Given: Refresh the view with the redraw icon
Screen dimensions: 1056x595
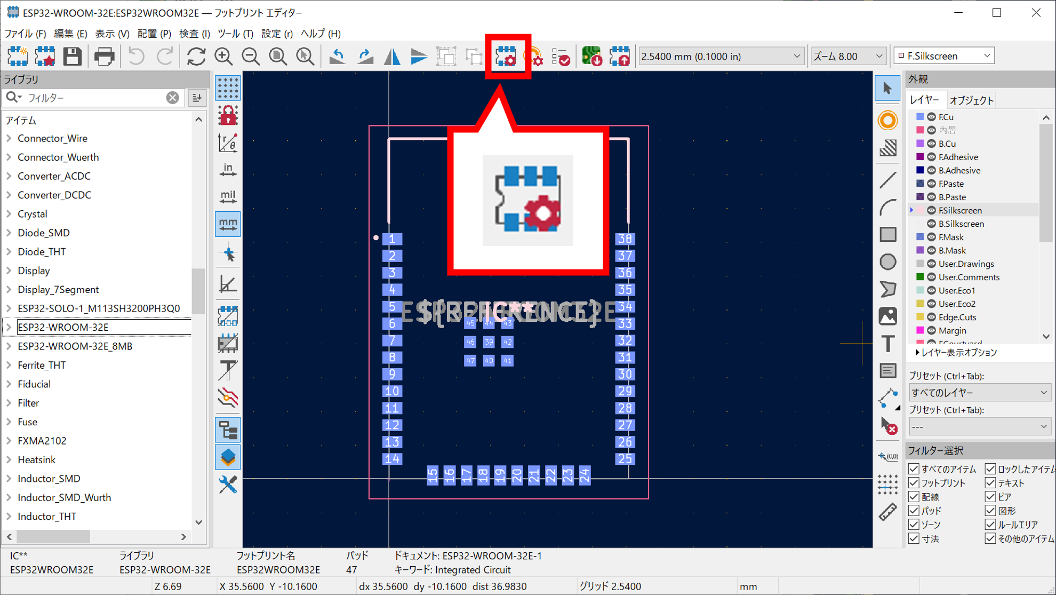Looking at the screenshot, I should 196,56.
